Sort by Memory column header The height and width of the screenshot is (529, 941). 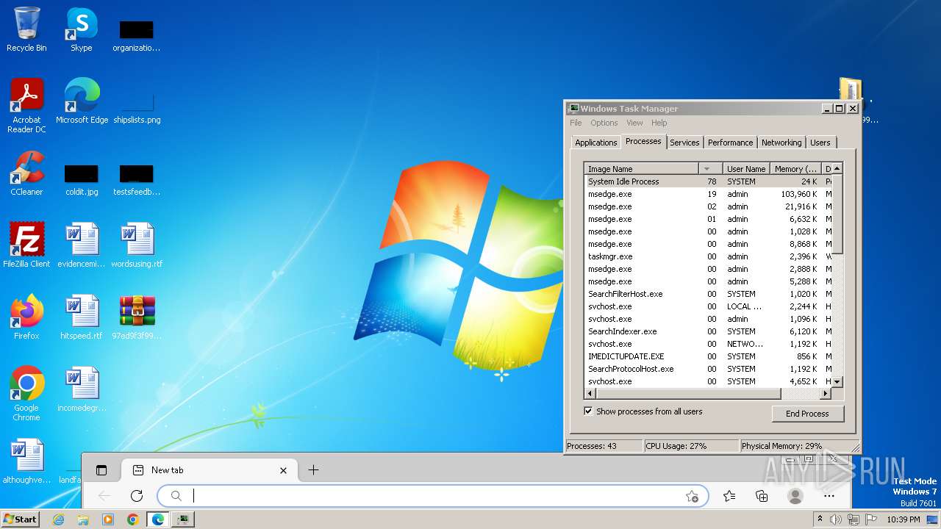click(795, 169)
